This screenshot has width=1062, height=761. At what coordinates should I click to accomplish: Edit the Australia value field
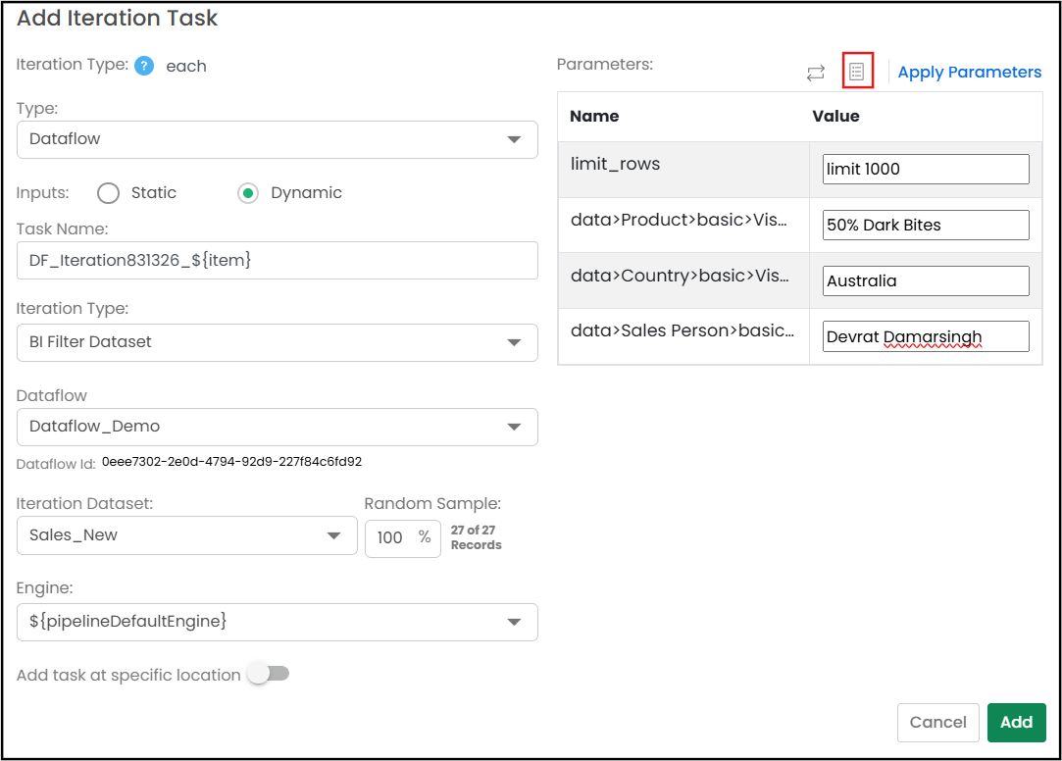point(926,280)
